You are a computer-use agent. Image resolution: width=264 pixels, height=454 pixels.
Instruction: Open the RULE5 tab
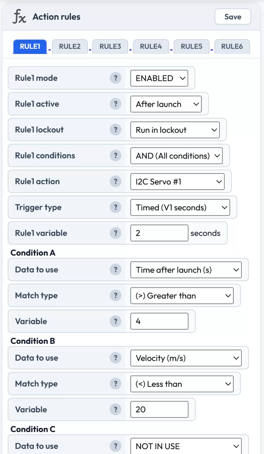click(191, 47)
